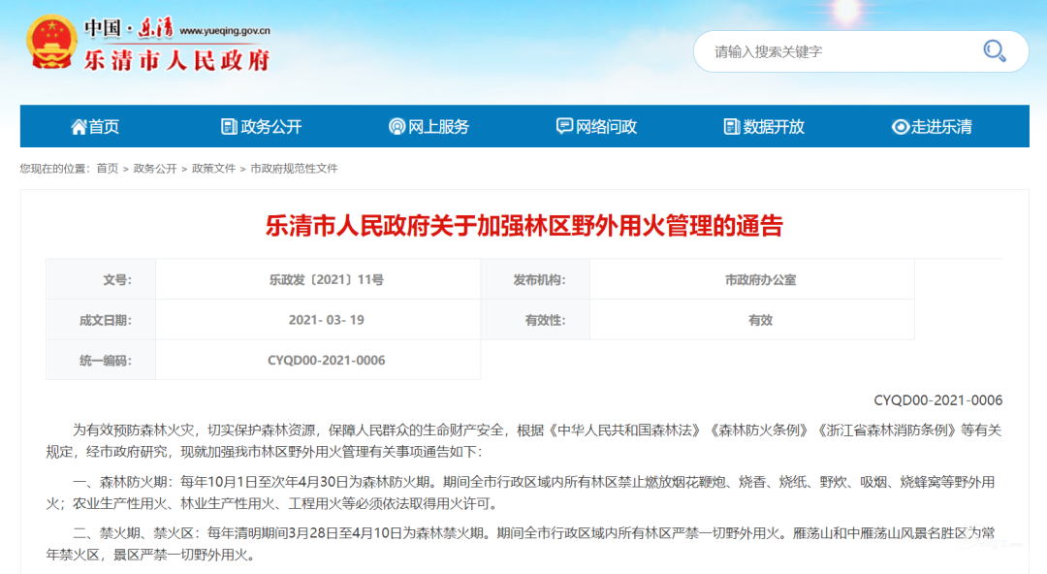Screen dimensions: 1047x574
Task: Click 您现在的位置 breadcrumb label
Action: [x=54, y=169]
